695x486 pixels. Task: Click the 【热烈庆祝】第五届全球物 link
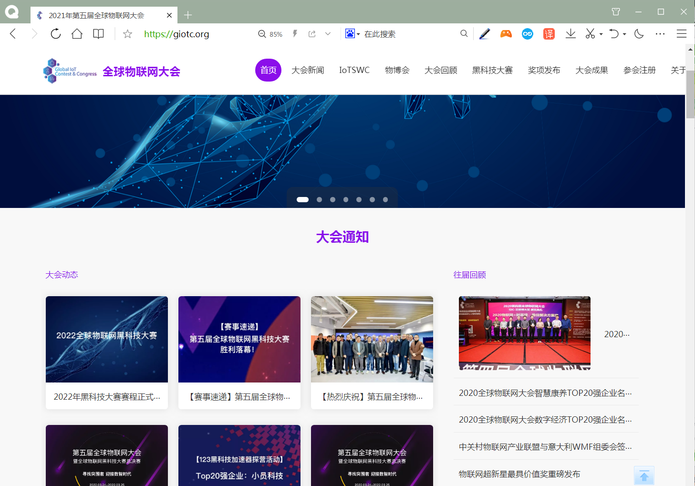[372, 397]
